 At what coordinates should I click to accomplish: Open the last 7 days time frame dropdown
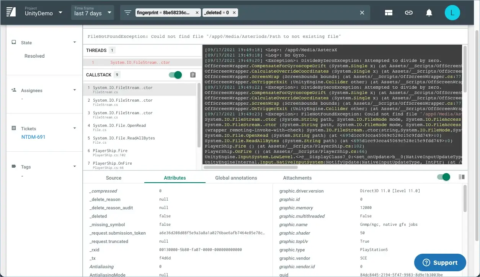click(92, 12)
